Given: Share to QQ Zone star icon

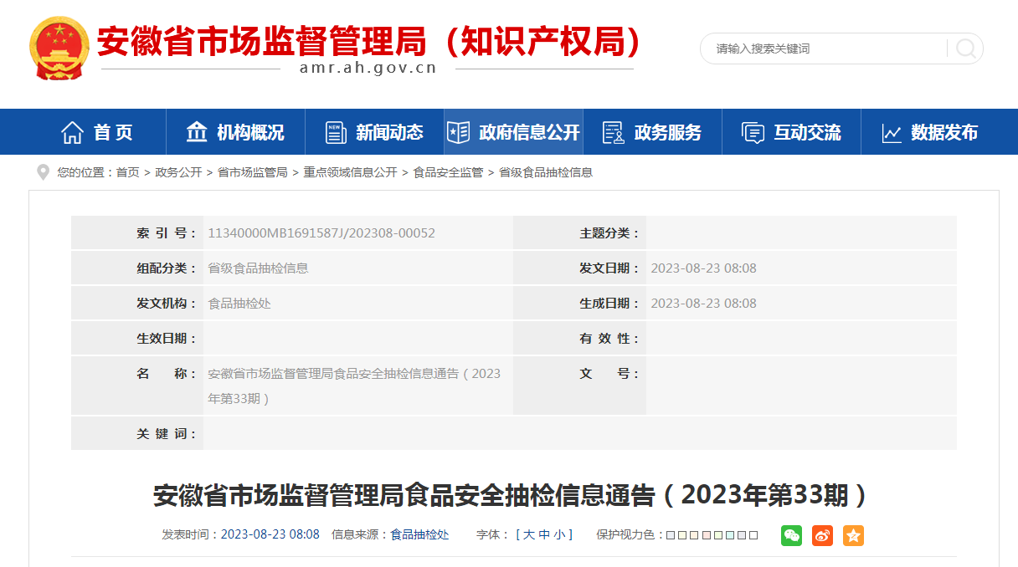Looking at the screenshot, I should click(853, 535).
